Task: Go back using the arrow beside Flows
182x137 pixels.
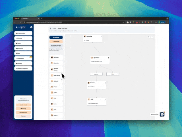Action: [x=50, y=29]
